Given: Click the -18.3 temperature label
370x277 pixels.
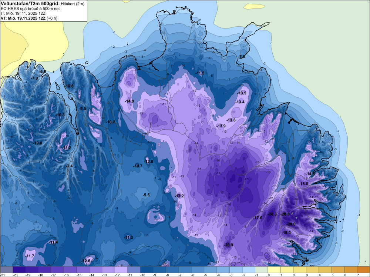Looking at the screenshot, I should (286, 233).
